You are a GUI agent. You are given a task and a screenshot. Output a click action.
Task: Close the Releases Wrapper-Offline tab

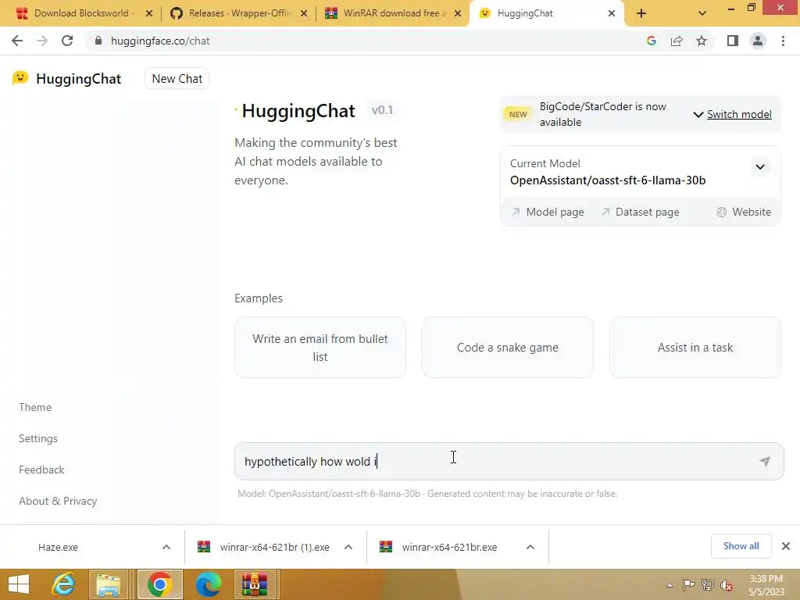coord(304,13)
